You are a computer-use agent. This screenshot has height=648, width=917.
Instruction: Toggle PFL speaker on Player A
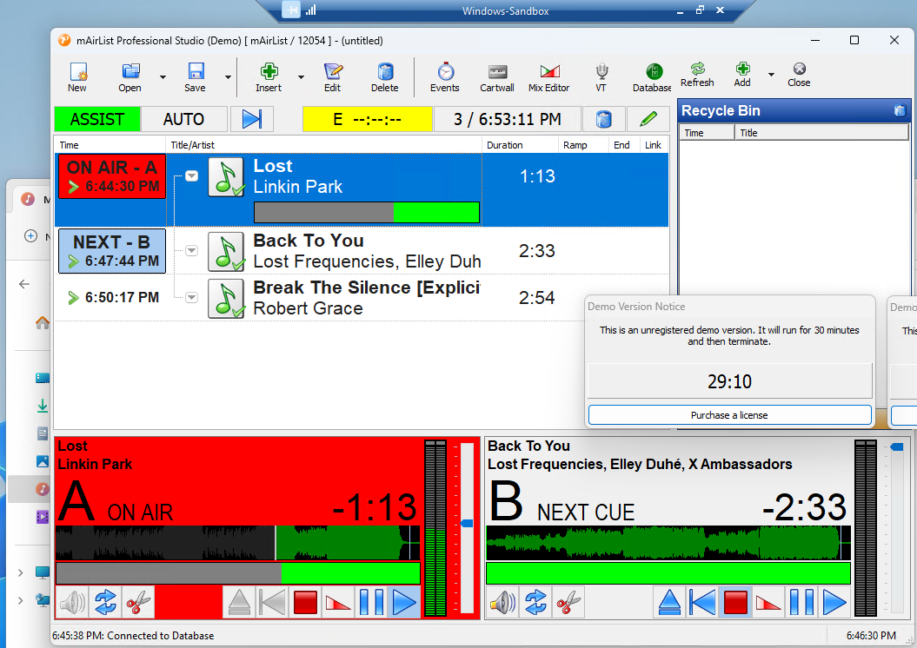coord(72,602)
